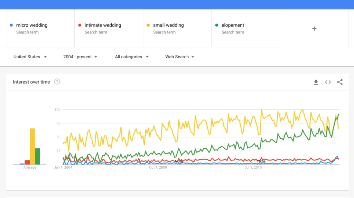
Task: Click the red average bar
Action: click(x=27, y=162)
